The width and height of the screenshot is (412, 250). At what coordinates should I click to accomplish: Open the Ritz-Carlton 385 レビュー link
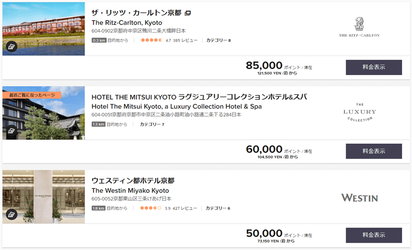coord(186,41)
